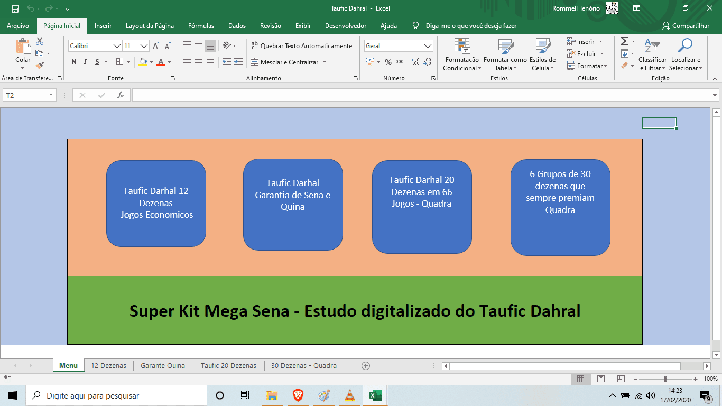Click the formula bar input field
Viewport: 722px width, 406px height.
(421, 95)
